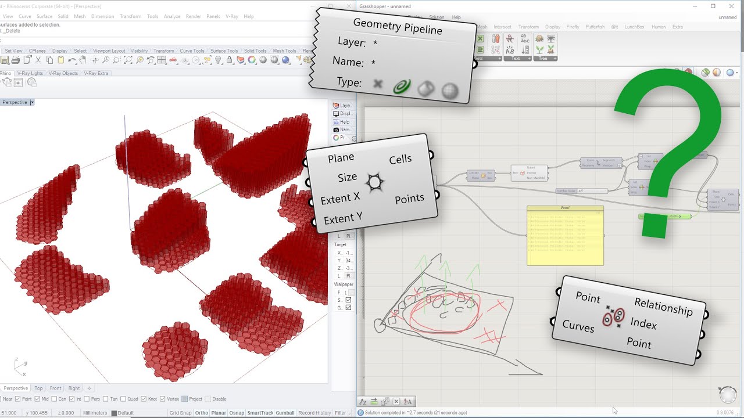Viewport: 744px width, 418px height.
Task: Toggle the Cen osnap checkbox
Action: coord(54,399)
